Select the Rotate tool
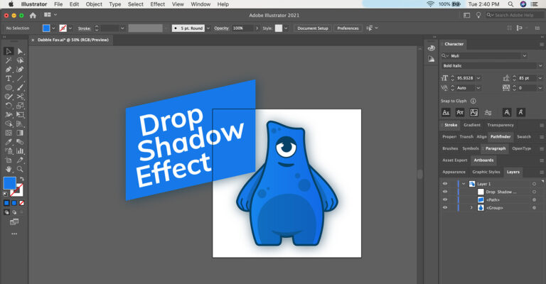This screenshot has height=284, width=546. [x=9, y=106]
